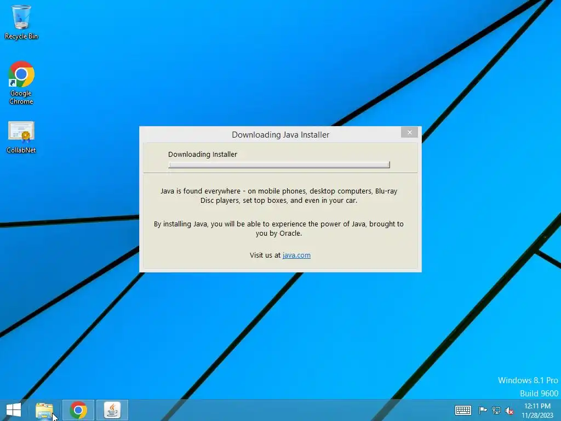The image size is (561, 421).
Task: Open Action Center flag icon
Action: (483, 410)
